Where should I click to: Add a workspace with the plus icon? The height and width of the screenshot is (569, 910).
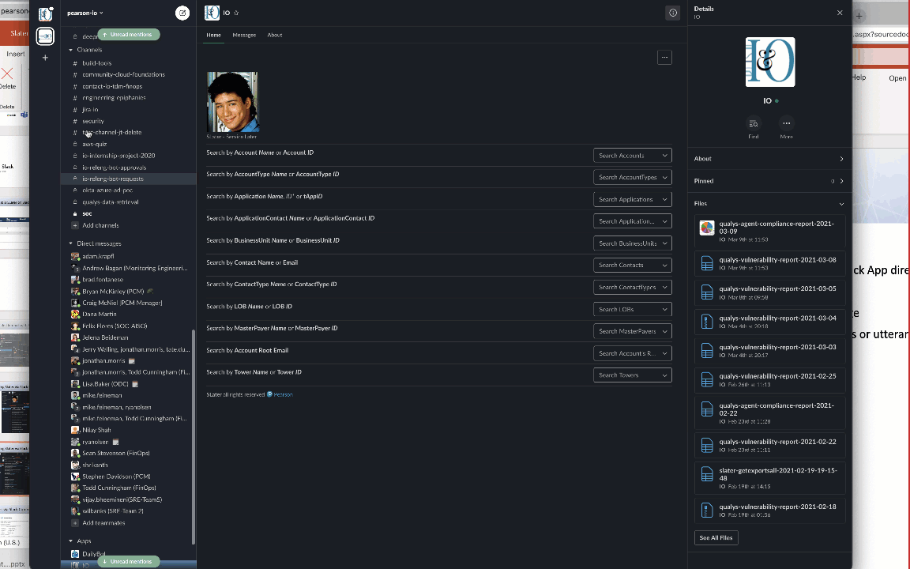click(45, 58)
